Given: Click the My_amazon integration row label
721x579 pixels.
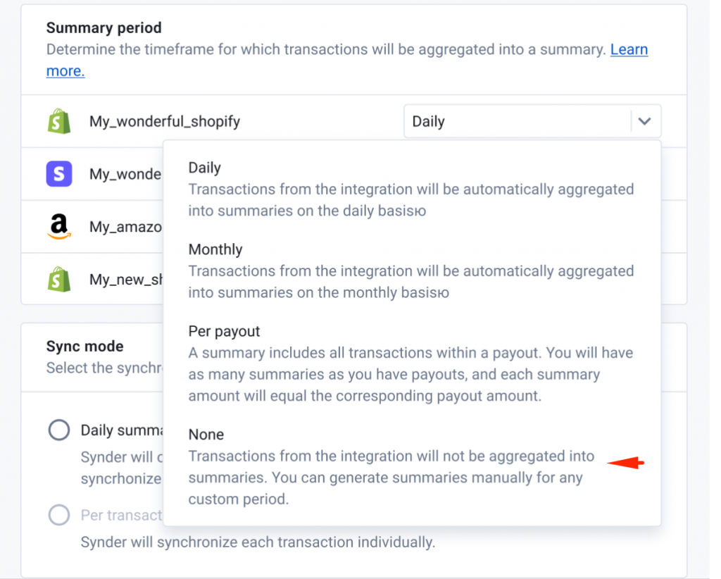Looking at the screenshot, I should 125,226.
